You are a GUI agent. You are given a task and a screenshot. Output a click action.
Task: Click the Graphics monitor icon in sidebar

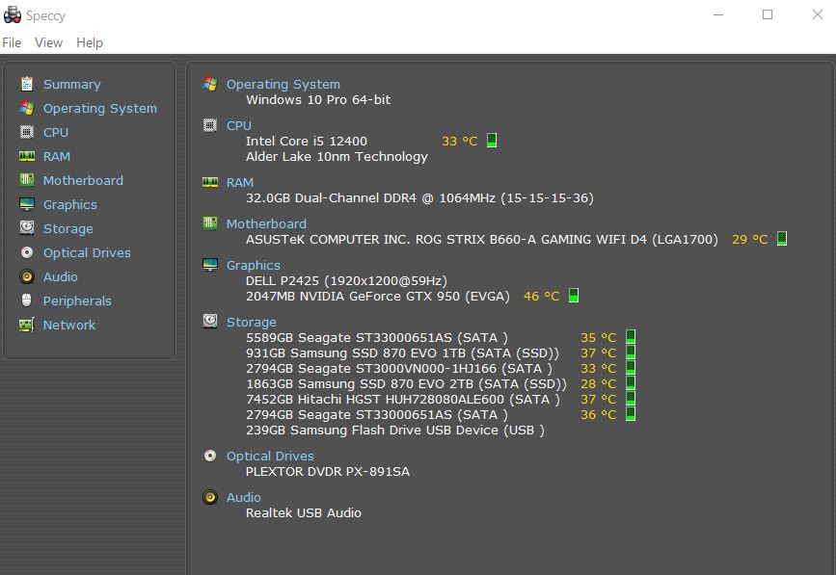(x=27, y=204)
